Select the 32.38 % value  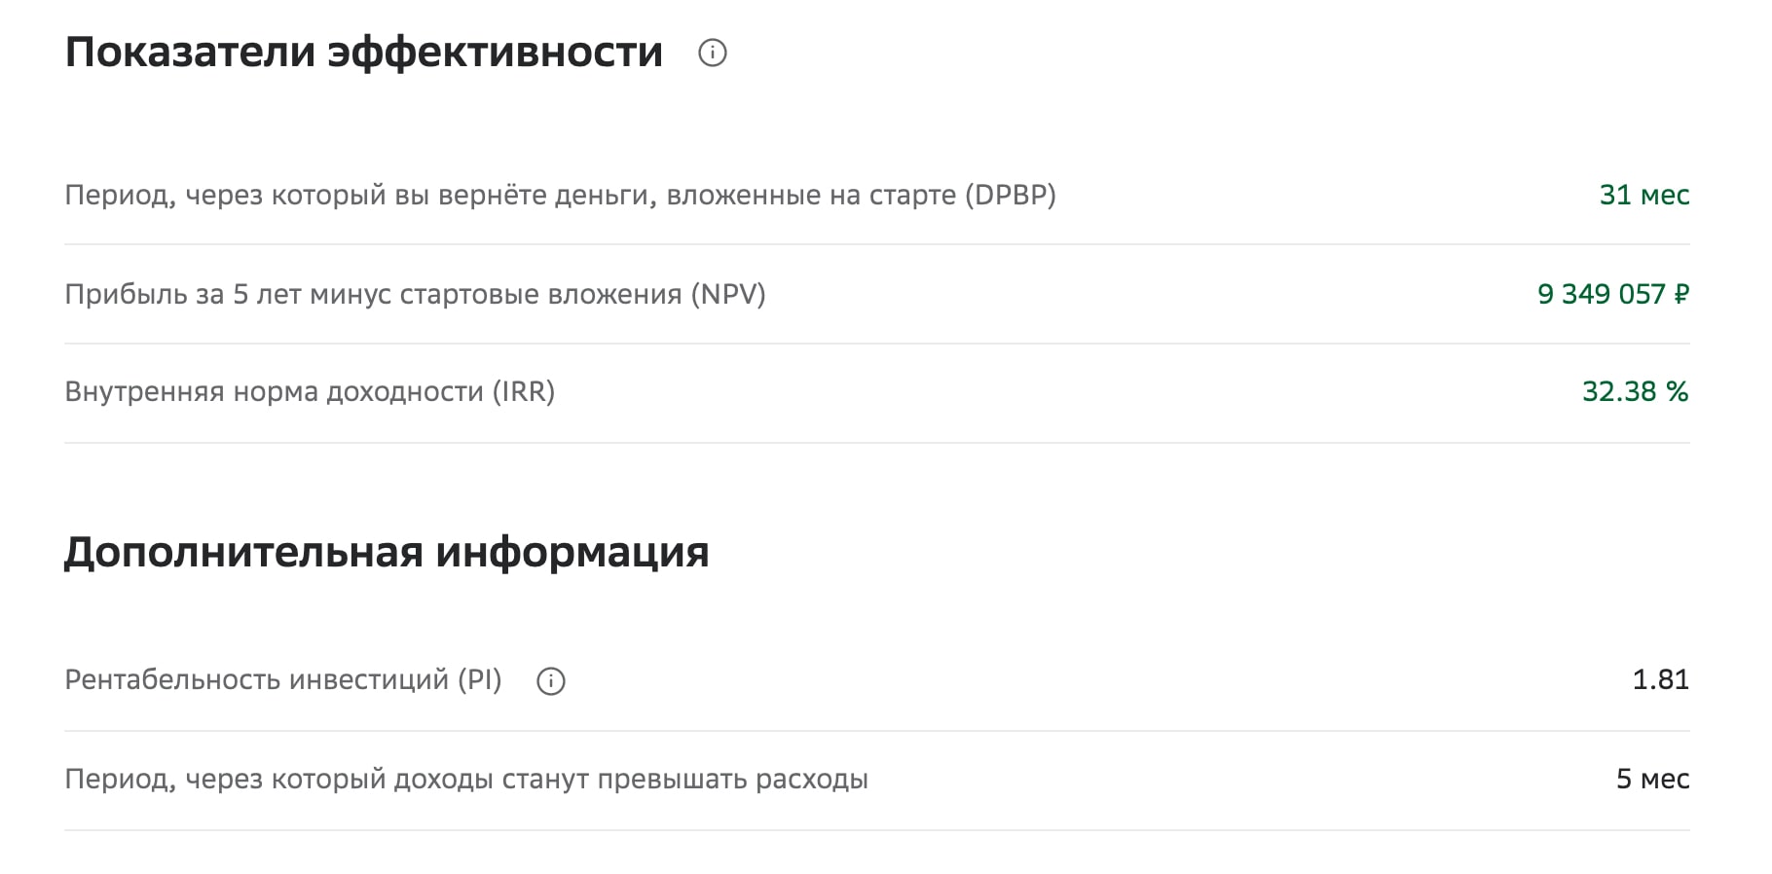pyautogui.click(x=1636, y=391)
